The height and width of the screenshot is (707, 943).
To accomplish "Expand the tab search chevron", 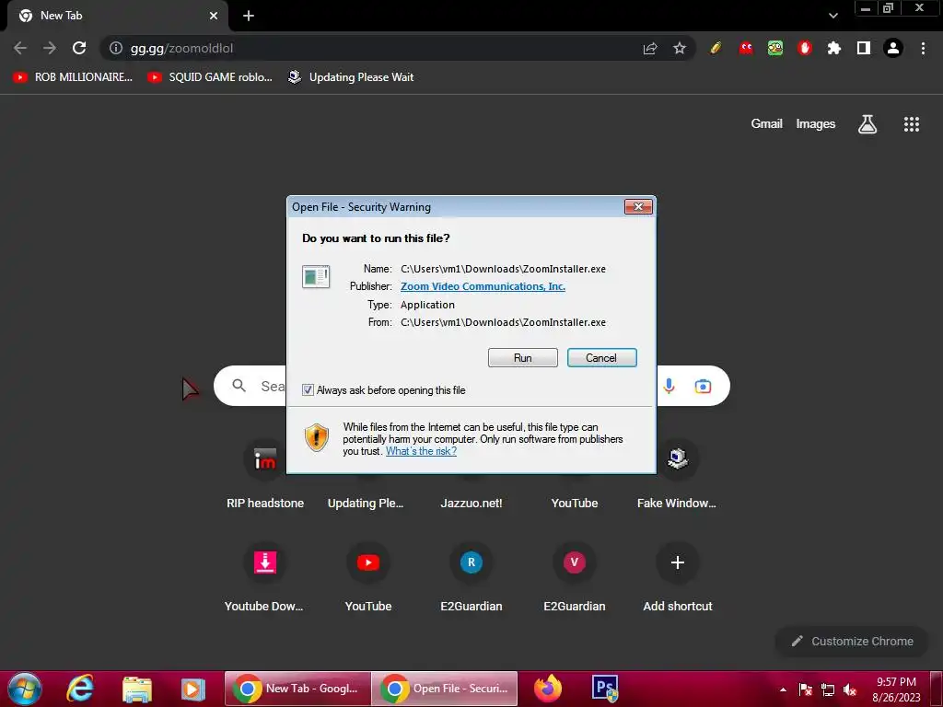I will (x=832, y=16).
